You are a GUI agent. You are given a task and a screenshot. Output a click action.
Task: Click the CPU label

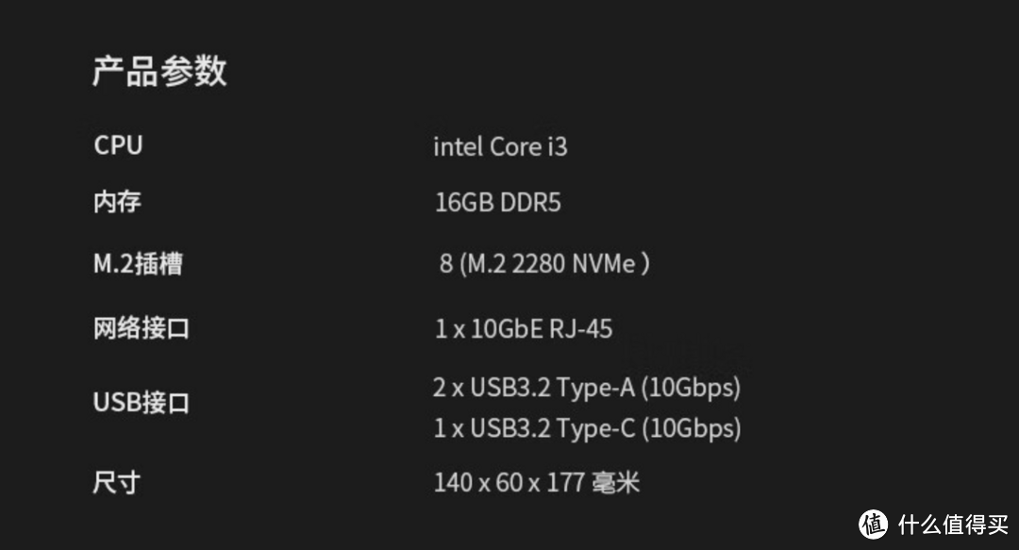(118, 145)
